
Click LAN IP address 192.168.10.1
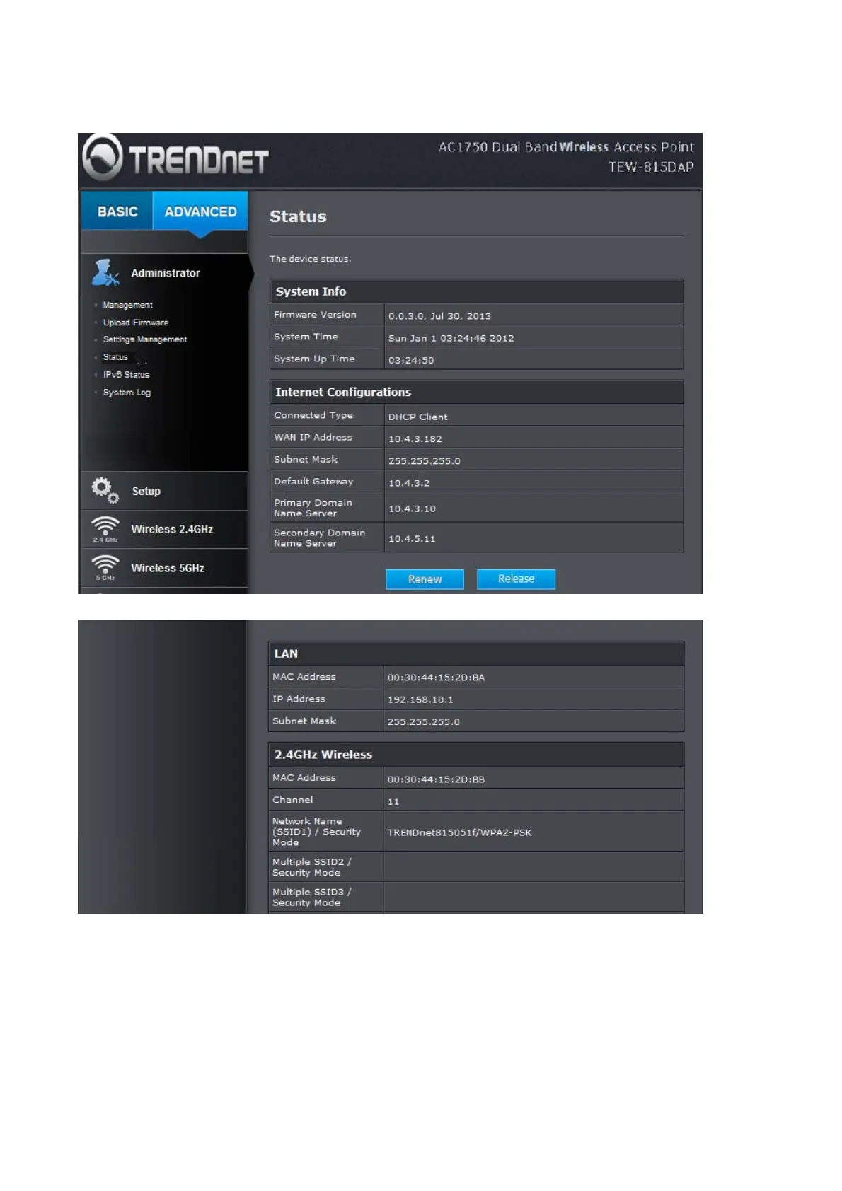420,699
